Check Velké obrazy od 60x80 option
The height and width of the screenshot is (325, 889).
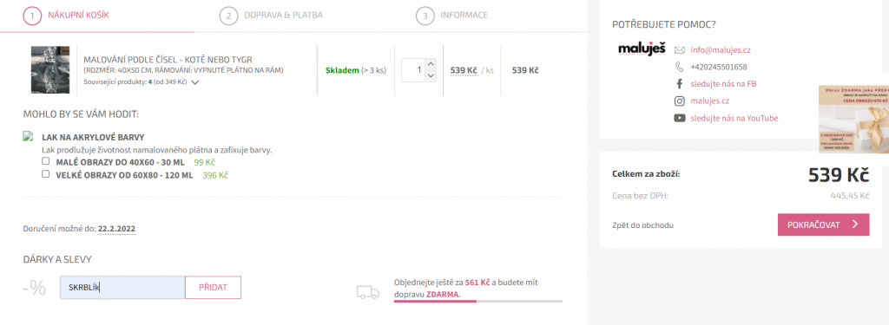point(45,174)
